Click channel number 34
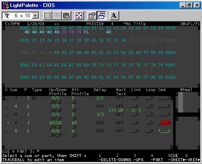Viewport: 202px width, 164px height. [x=123, y=40]
